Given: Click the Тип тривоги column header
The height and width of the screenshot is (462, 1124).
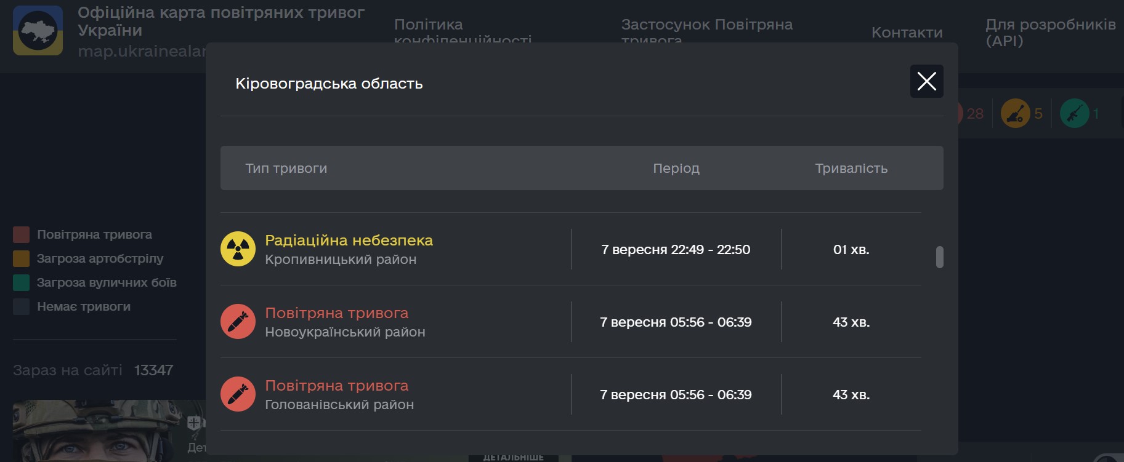Looking at the screenshot, I should pyautogui.click(x=286, y=169).
